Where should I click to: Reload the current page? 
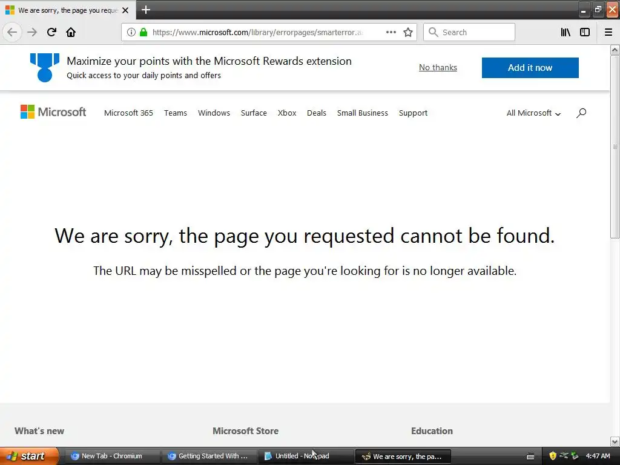coord(51,32)
